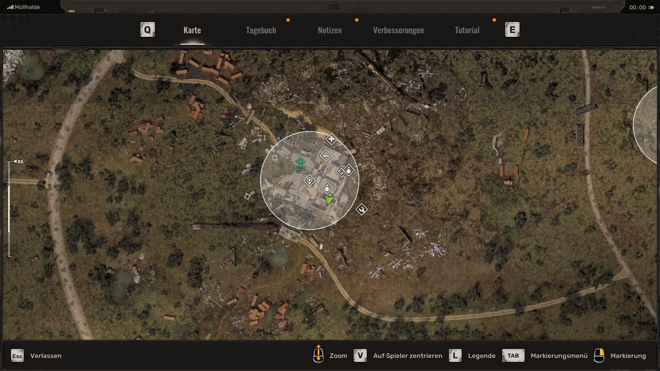Click the green player position arrow

pyautogui.click(x=329, y=199)
